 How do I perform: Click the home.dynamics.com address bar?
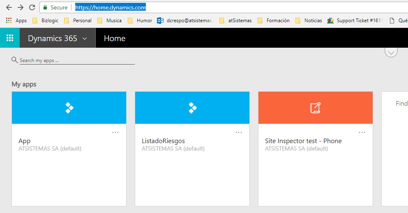[224, 7]
